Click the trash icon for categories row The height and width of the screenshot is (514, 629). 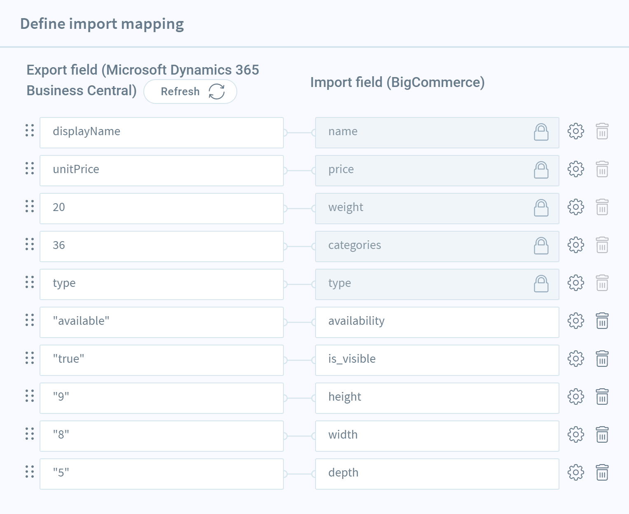pos(602,245)
